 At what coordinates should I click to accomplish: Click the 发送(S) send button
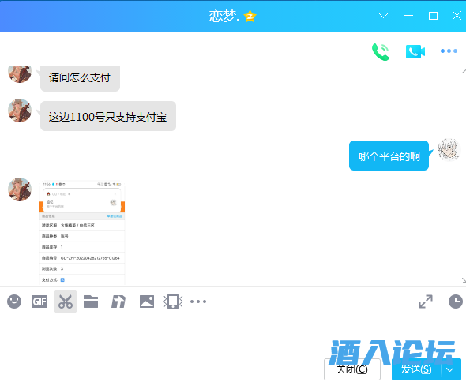click(x=416, y=369)
